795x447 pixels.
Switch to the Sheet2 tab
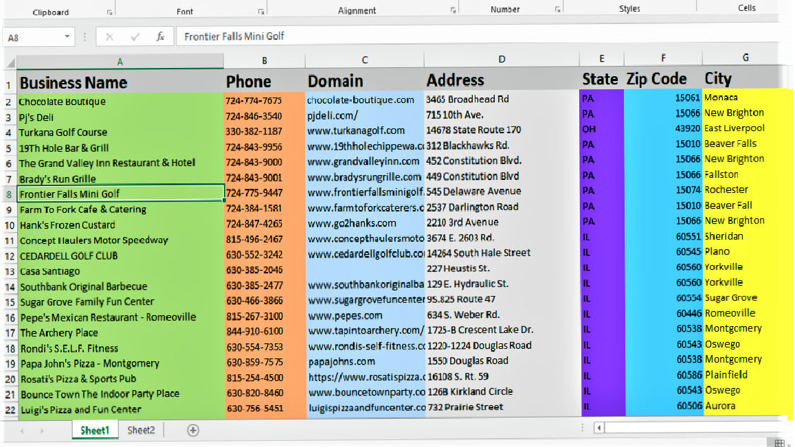click(141, 431)
